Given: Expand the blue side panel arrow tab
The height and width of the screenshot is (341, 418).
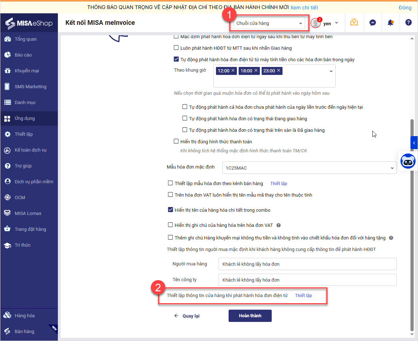Looking at the screenshot, I should tap(414, 143).
